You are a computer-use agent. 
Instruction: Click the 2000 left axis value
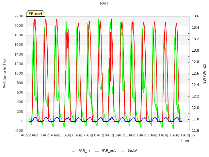pyautogui.click(x=19, y=26)
